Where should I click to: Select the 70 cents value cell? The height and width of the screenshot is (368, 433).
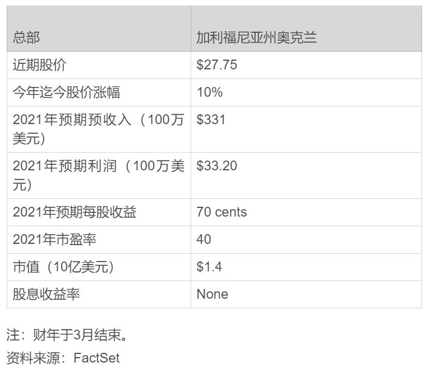(222, 212)
